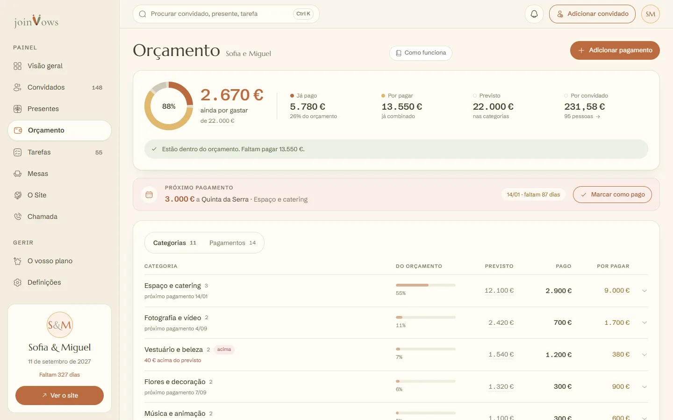Click the Chamada phone icon
This screenshot has height=420, width=673.
[x=17, y=217]
